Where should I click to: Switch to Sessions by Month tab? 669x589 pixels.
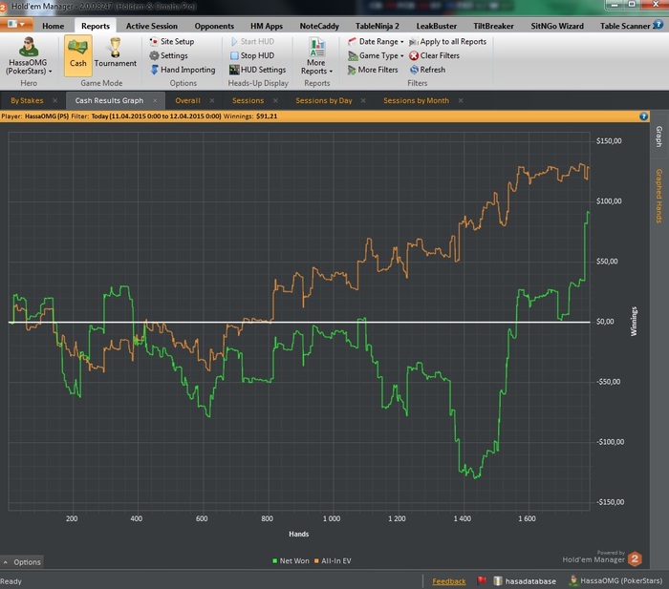[x=416, y=100]
